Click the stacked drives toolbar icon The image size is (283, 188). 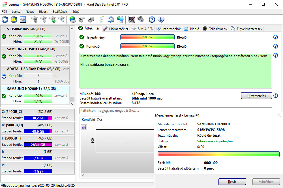pyautogui.click(x=82, y=20)
